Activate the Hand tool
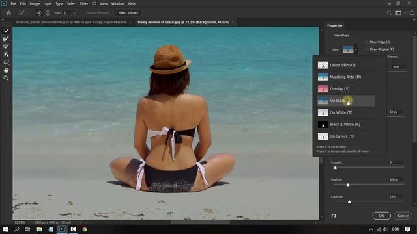Viewport: 417px width, 234px height. coord(6,70)
